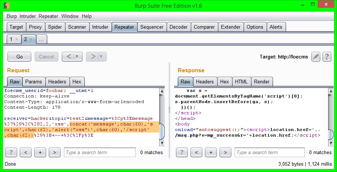Add new Repeater tab with ellipsis

[42, 39]
